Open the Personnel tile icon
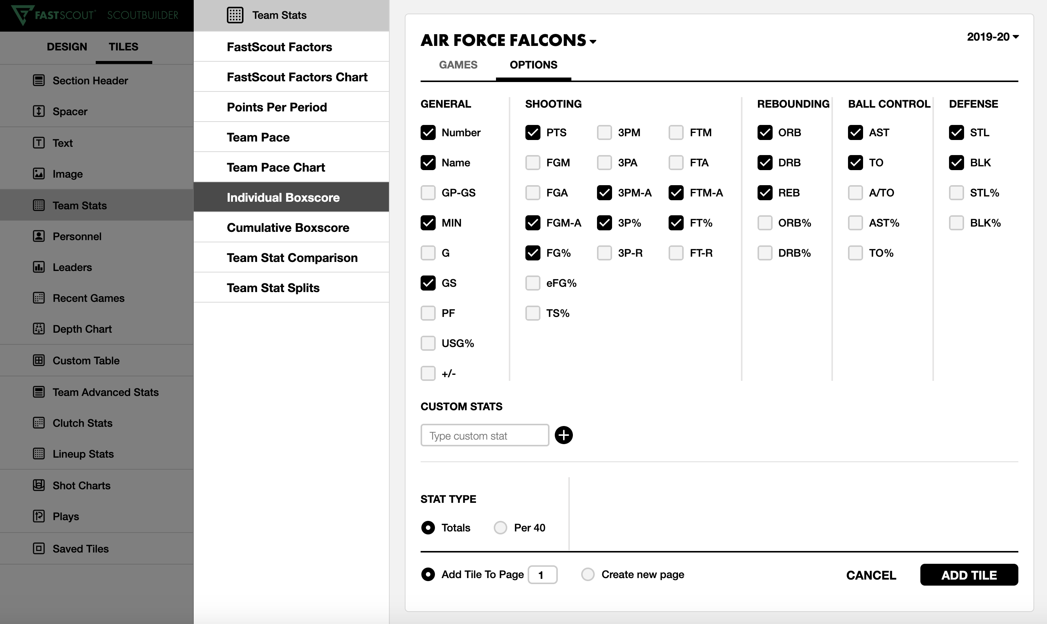The height and width of the screenshot is (624, 1047). pyautogui.click(x=39, y=236)
